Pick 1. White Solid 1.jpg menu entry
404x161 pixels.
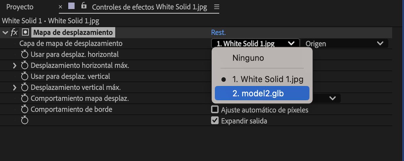point(268,79)
